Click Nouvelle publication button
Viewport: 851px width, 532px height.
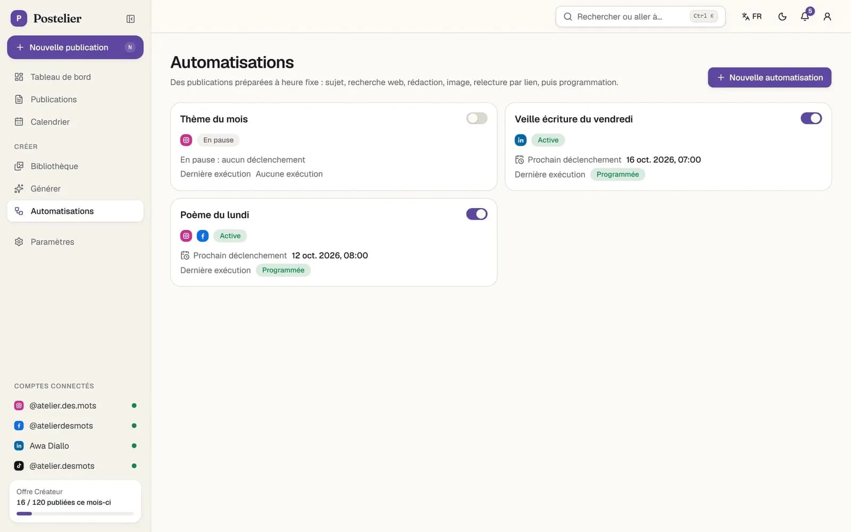[x=75, y=47]
